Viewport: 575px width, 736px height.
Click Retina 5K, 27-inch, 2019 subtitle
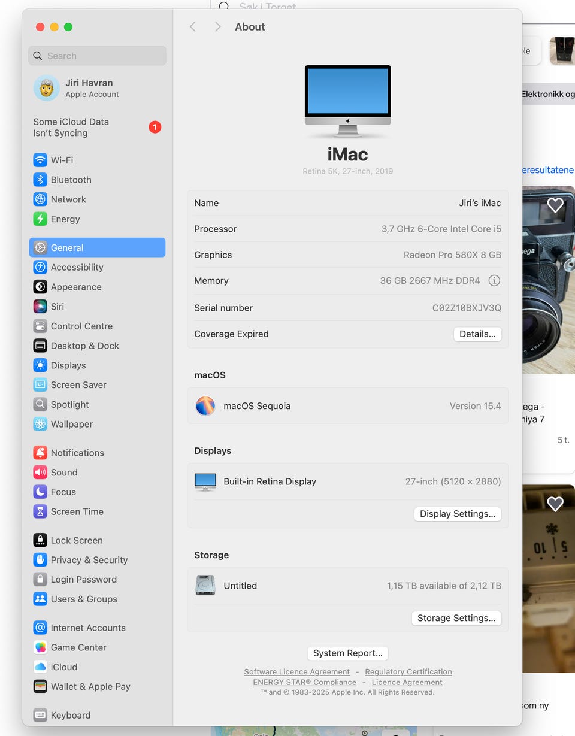tap(348, 171)
